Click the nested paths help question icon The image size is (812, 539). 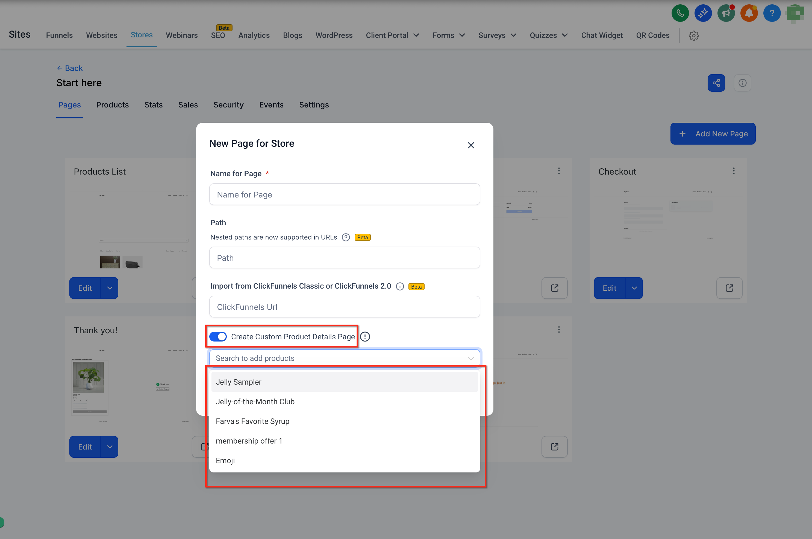(x=346, y=237)
